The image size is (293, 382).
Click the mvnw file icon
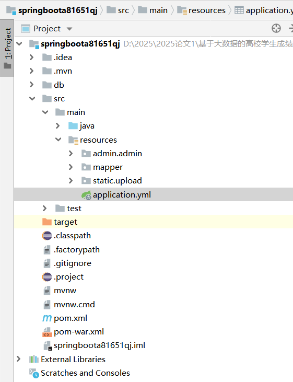pyautogui.click(x=47, y=291)
